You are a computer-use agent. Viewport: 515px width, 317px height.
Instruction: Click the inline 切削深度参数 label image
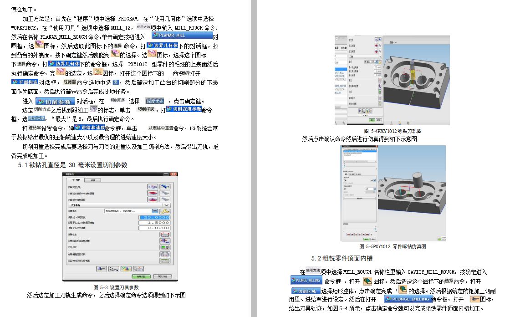(184, 109)
